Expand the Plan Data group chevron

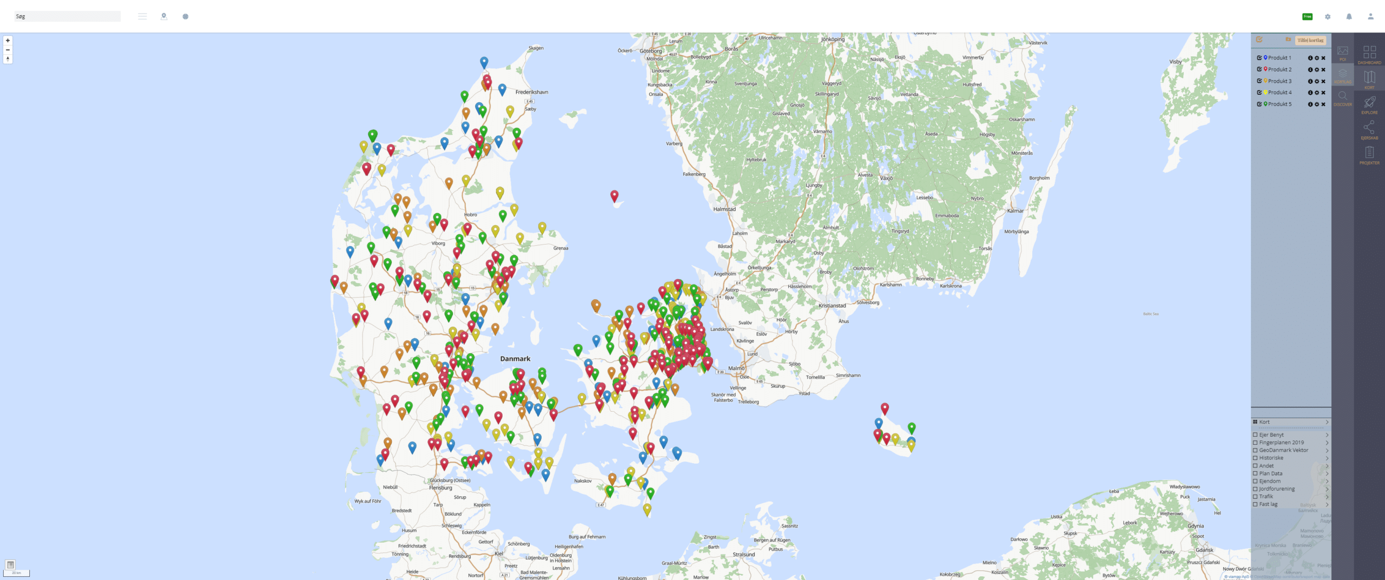(1327, 473)
